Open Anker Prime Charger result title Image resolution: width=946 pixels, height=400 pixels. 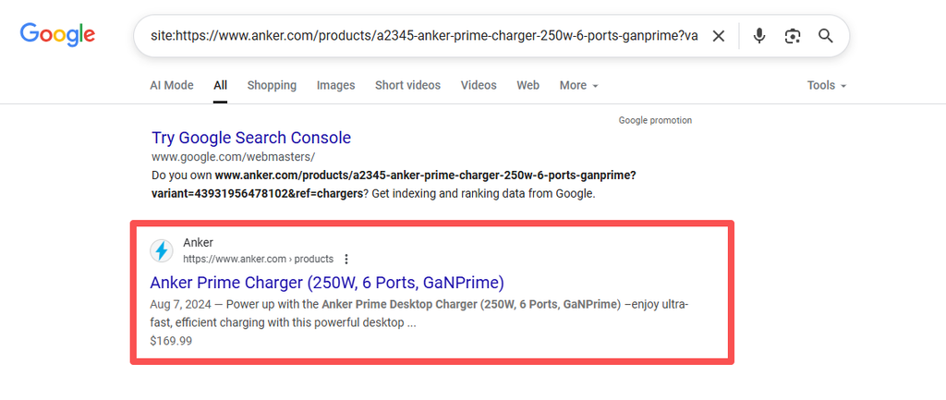pos(327,282)
